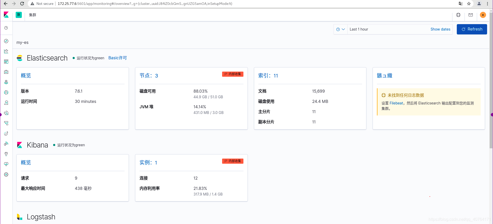Open the orange user avatar menu
Viewport: 493px width, 224px height.
click(483, 15)
